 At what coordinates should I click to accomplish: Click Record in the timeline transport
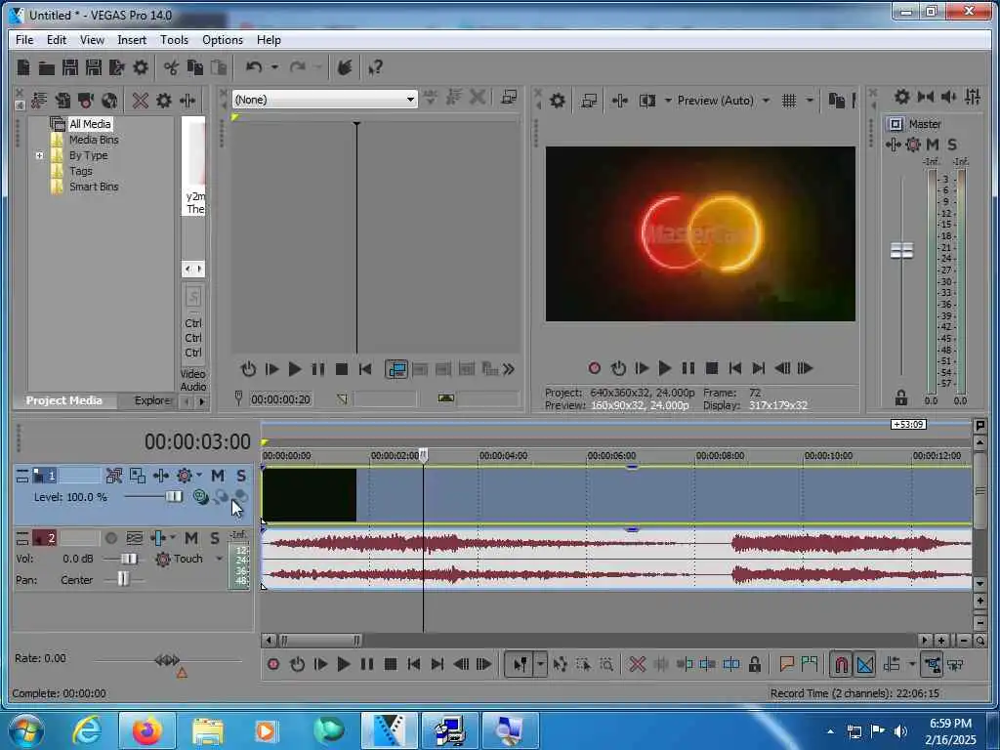coord(273,664)
